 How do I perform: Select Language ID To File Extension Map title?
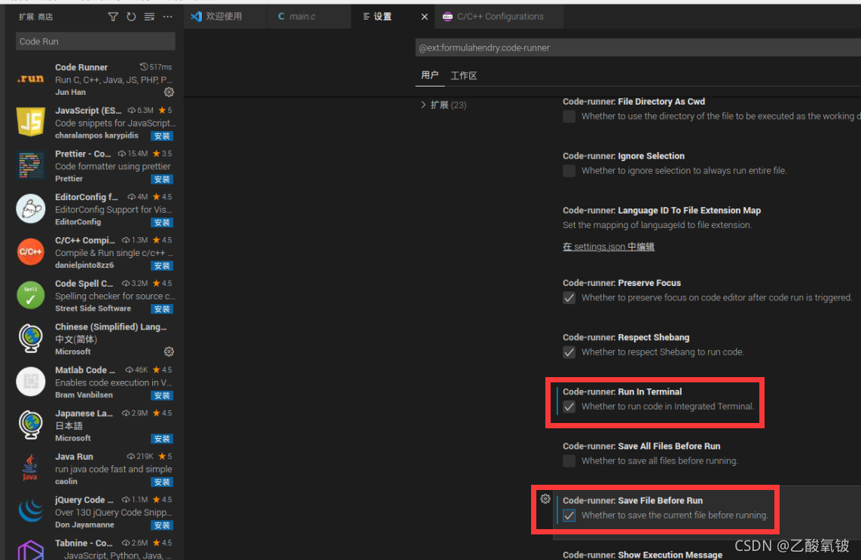point(661,211)
